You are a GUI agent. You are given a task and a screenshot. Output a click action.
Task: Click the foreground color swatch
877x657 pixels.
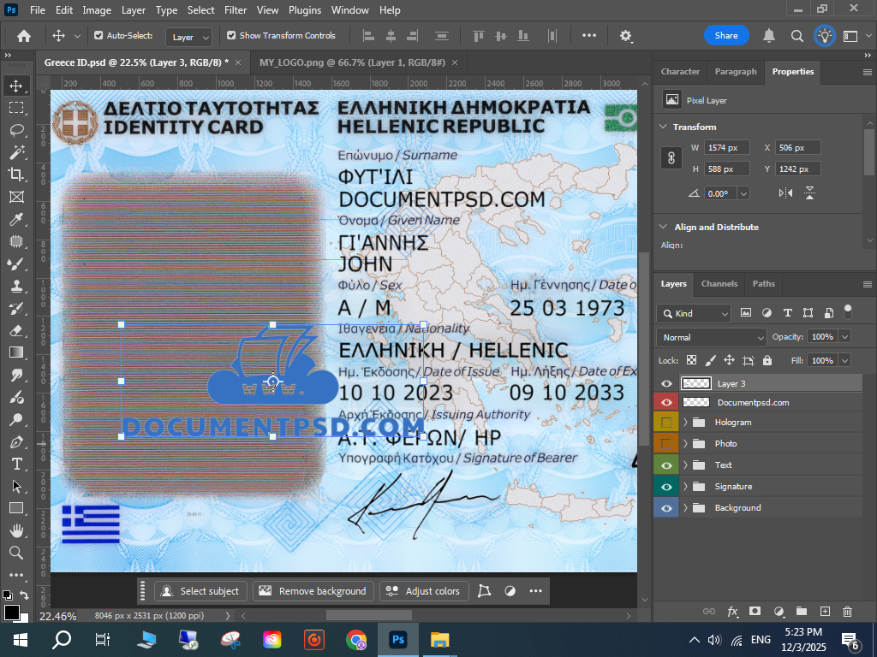(11, 612)
